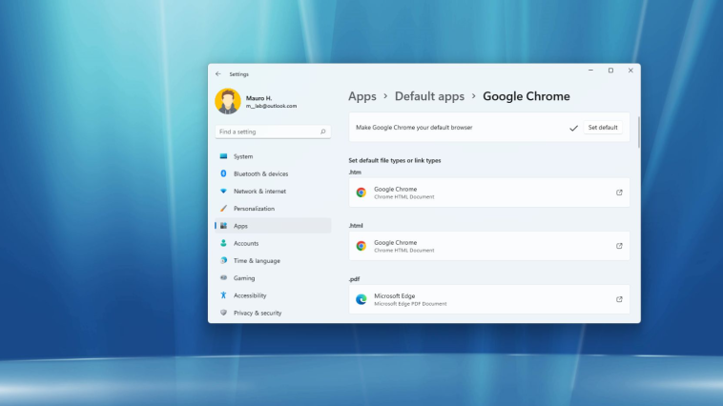Click the Mauro H. profile avatar
This screenshot has height=406, width=723.
pos(228,101)
